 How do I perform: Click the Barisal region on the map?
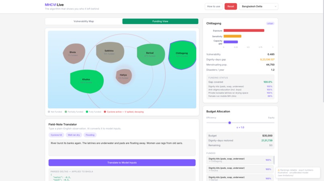tap(151, 54)
